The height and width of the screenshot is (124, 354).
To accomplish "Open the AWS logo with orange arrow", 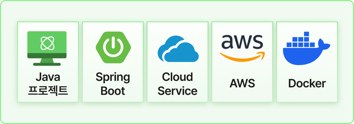I will [x=242, y=47].
